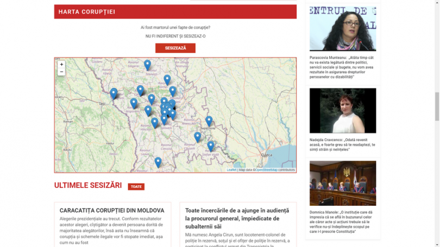This screenshot has width=440, height=247.
Task: Zoom in on the corruption map
Action: tap(61, 65)
